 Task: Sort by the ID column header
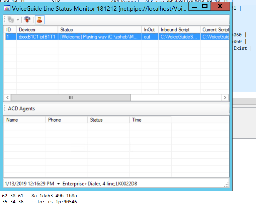click(x=10, y=30)
